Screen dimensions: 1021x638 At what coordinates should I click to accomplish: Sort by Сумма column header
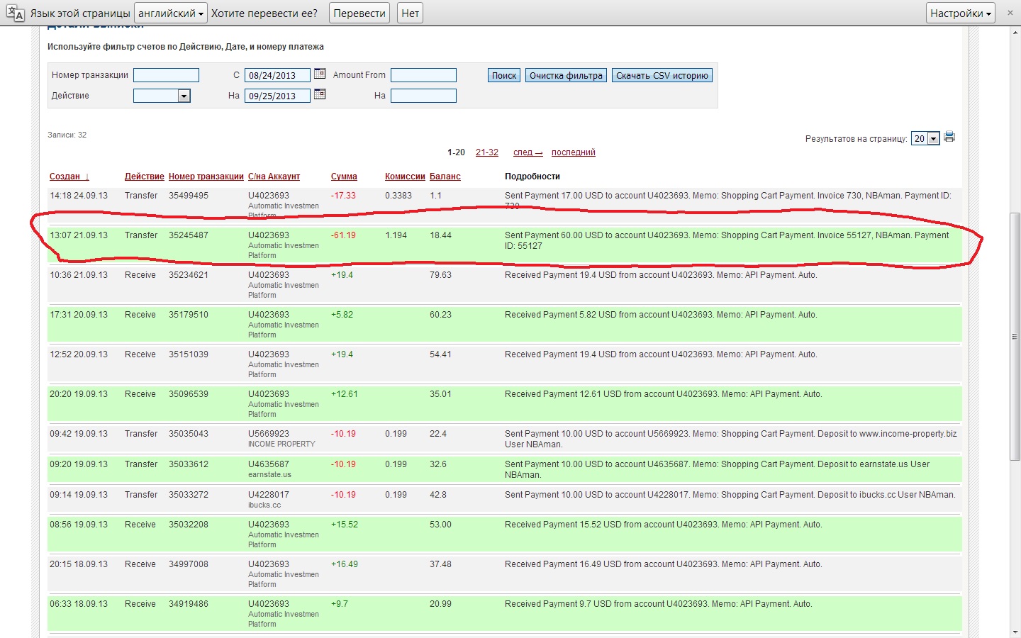coord(344,177)
